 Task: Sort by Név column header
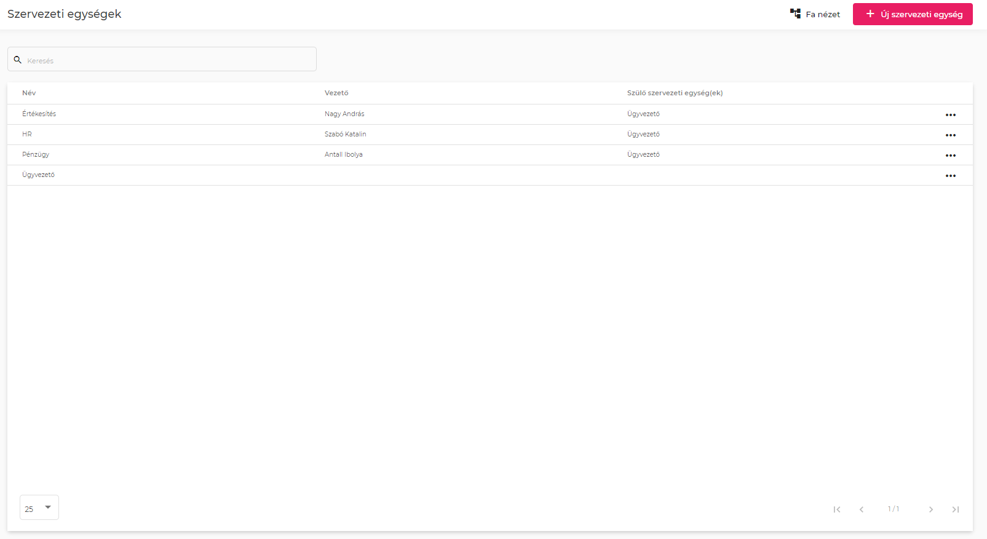tap(29, 93)
